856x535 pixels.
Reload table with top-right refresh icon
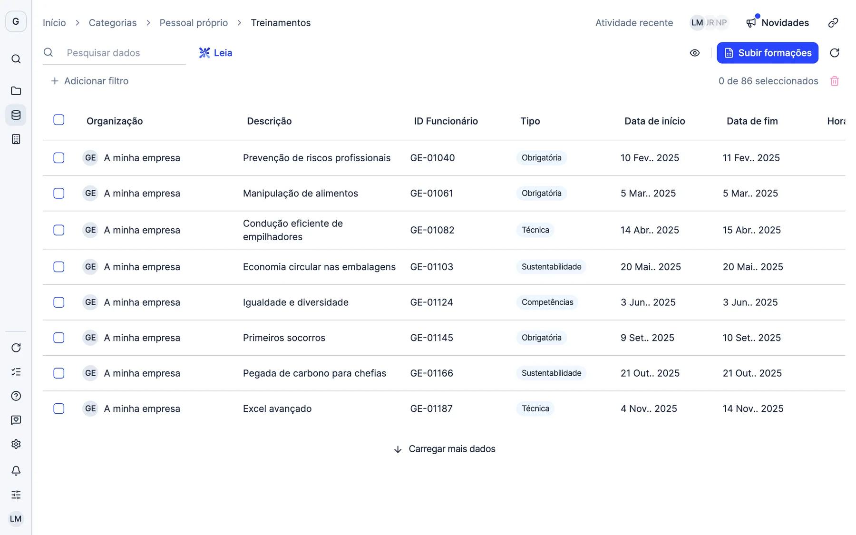pos(835,53)
